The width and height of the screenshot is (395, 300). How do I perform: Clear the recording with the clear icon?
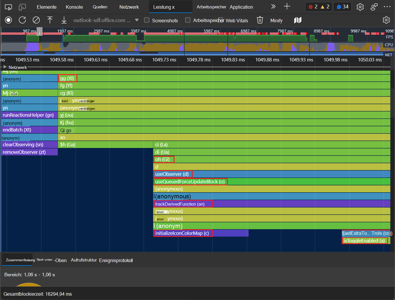(x=36, y=20)
